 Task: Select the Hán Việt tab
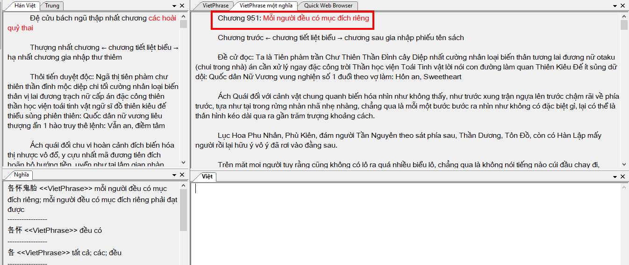click(x=24, y=6)
